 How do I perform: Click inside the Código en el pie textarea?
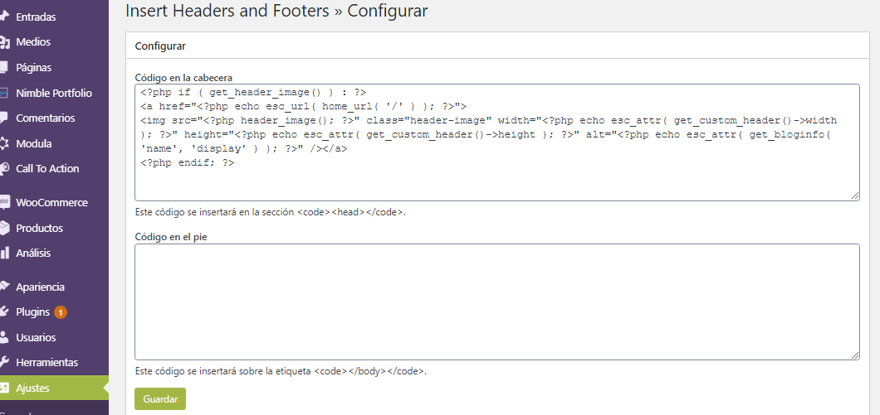[496, 302]
